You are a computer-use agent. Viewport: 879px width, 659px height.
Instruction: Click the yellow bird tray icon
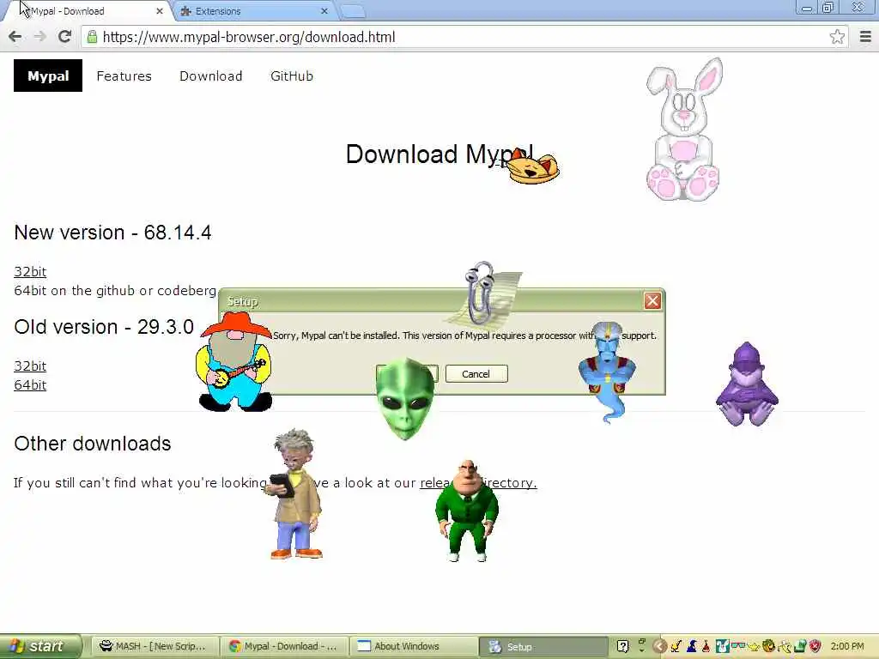click(x=676, y=646)
